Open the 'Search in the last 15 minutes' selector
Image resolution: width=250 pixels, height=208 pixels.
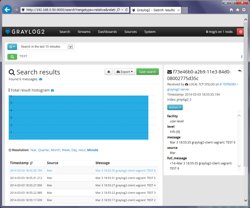pyautogui.click(x=46, y=47)
